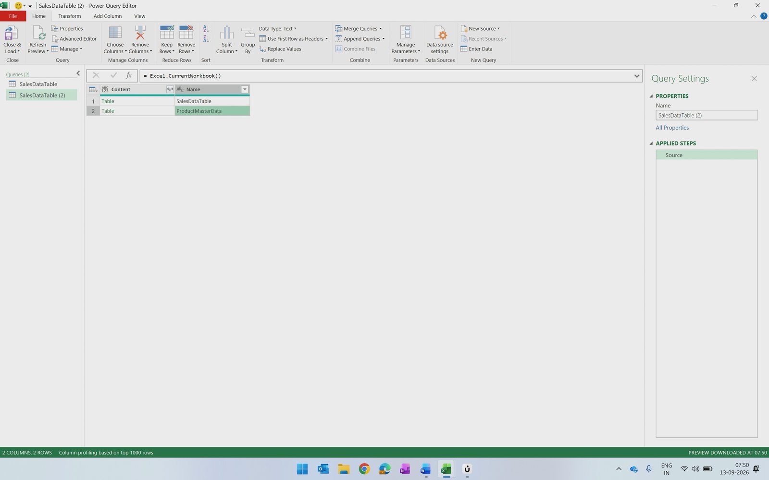Click the SalesDataTable cell in Name column
Viewport: 769px width, 480px height.
[212, 101]
